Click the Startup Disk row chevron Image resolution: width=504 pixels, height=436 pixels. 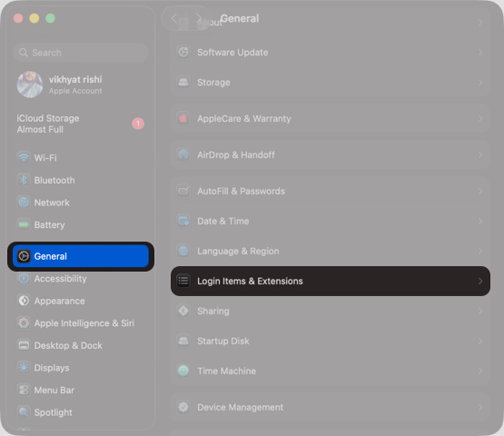coord(480,341)
